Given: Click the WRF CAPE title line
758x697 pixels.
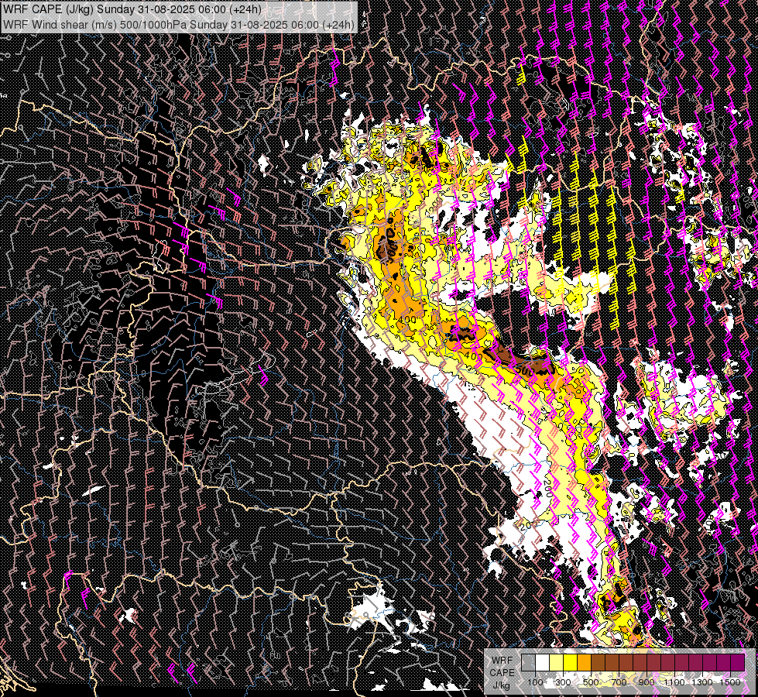Looking at the screenshot, I should pyautogui.click(x=132, y=9).
